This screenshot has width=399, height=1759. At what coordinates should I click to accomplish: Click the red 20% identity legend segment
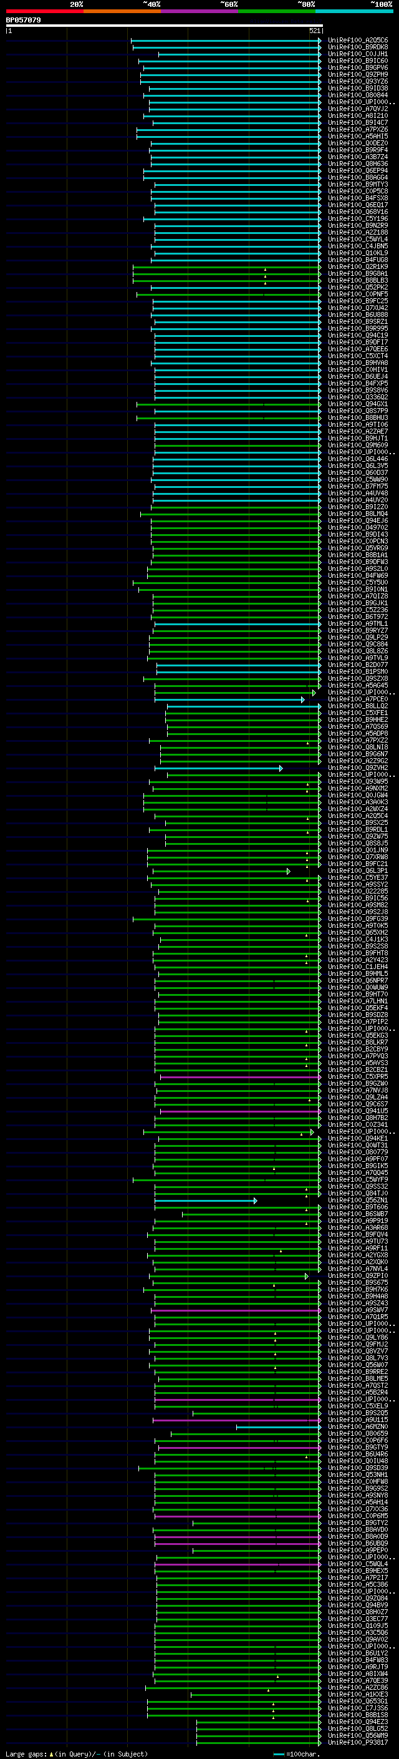44,11
